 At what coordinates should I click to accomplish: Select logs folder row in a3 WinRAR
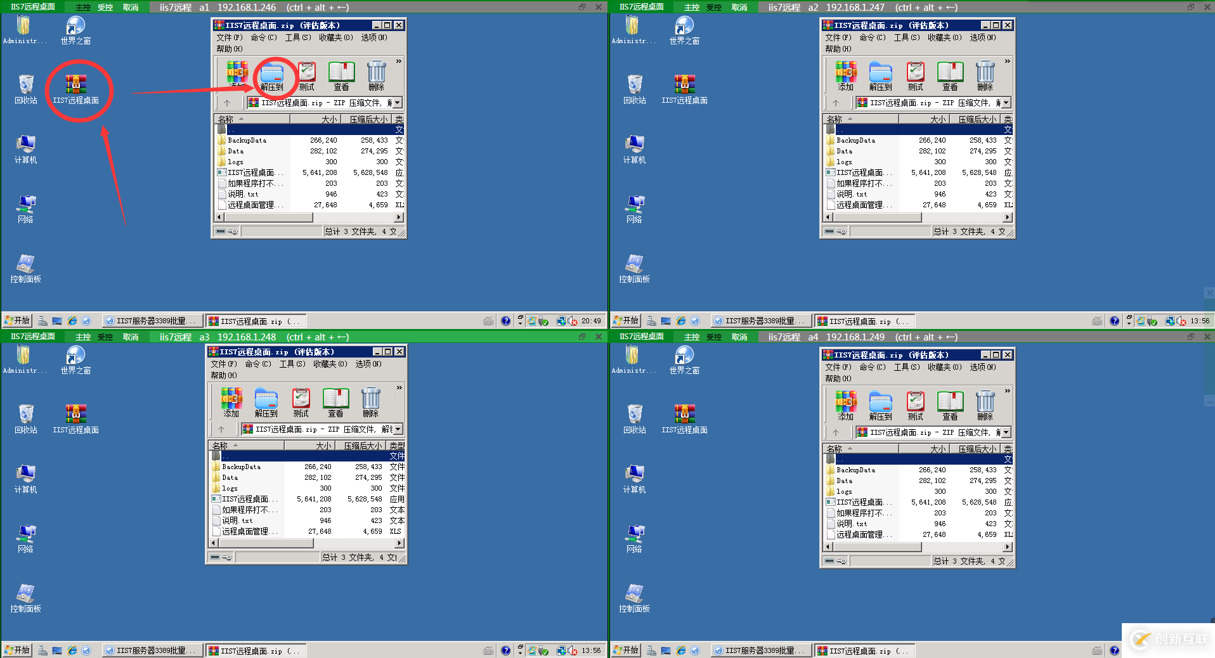click(x=307, y=488)
